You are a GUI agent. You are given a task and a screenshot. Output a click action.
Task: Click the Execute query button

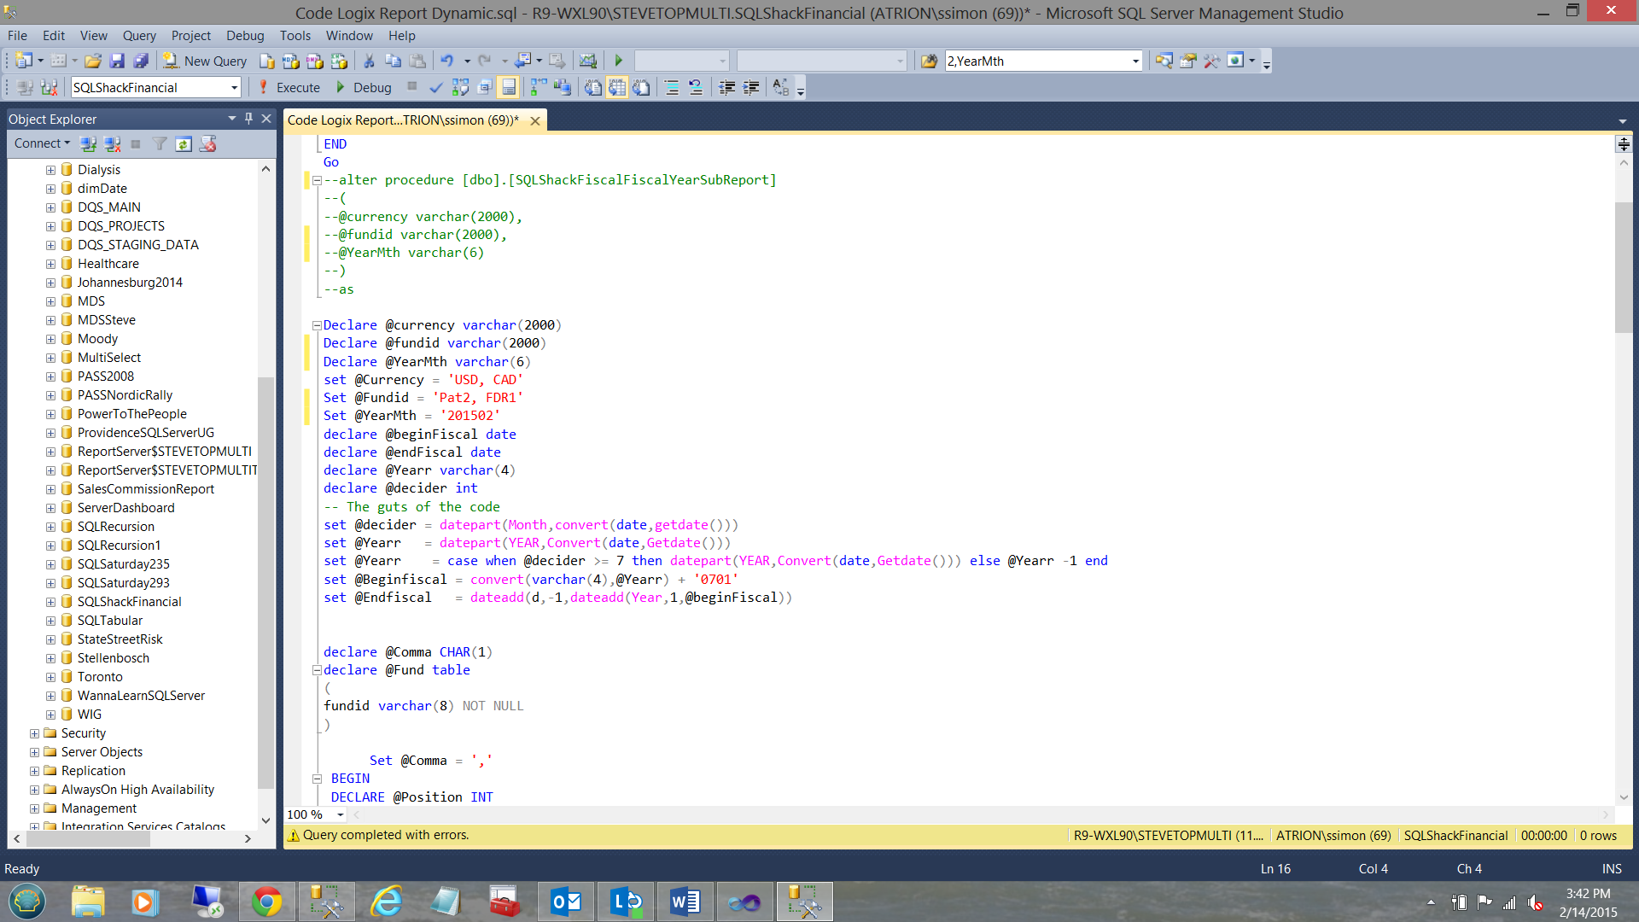tap(289, 87)
